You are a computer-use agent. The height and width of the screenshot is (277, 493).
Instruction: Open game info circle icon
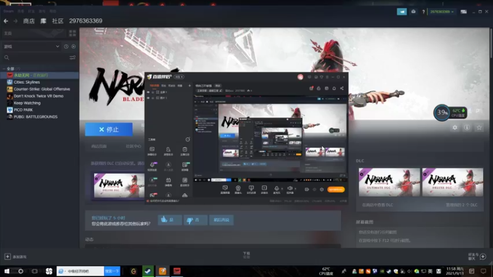click(467, 127)
